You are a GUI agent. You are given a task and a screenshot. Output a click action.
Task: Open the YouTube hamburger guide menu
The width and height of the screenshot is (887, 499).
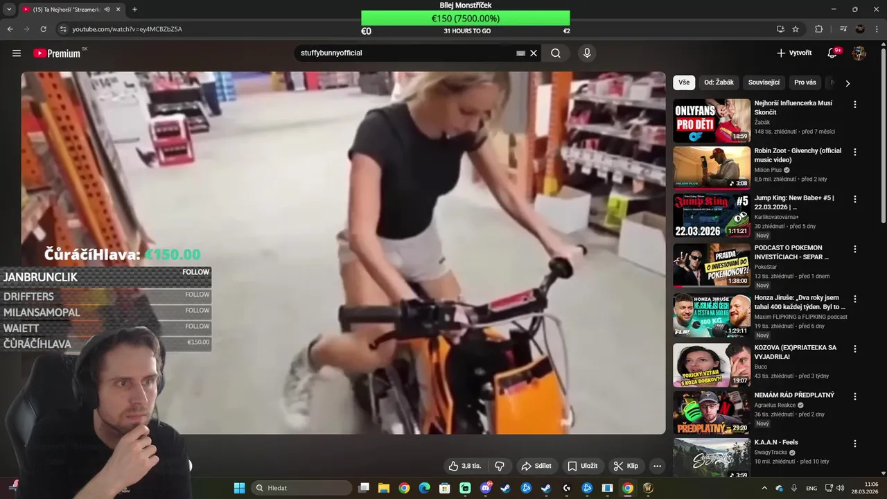17,53
